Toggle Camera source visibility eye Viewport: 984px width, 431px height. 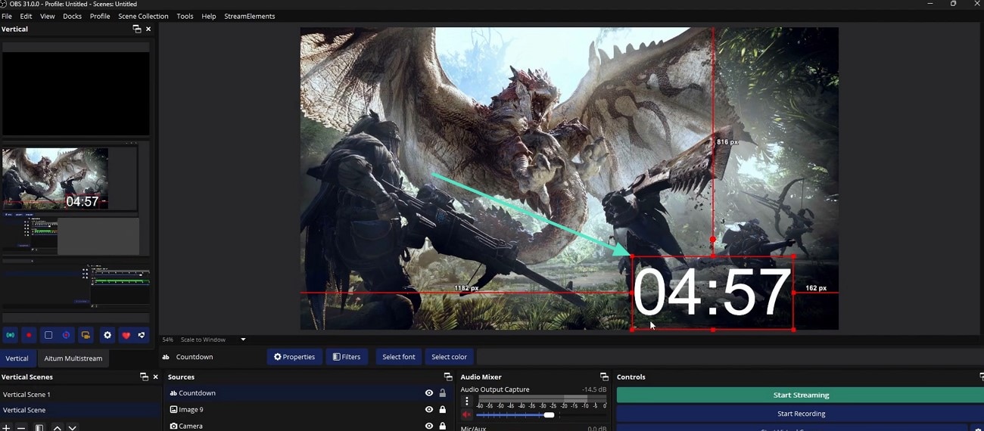pos(429,426)
